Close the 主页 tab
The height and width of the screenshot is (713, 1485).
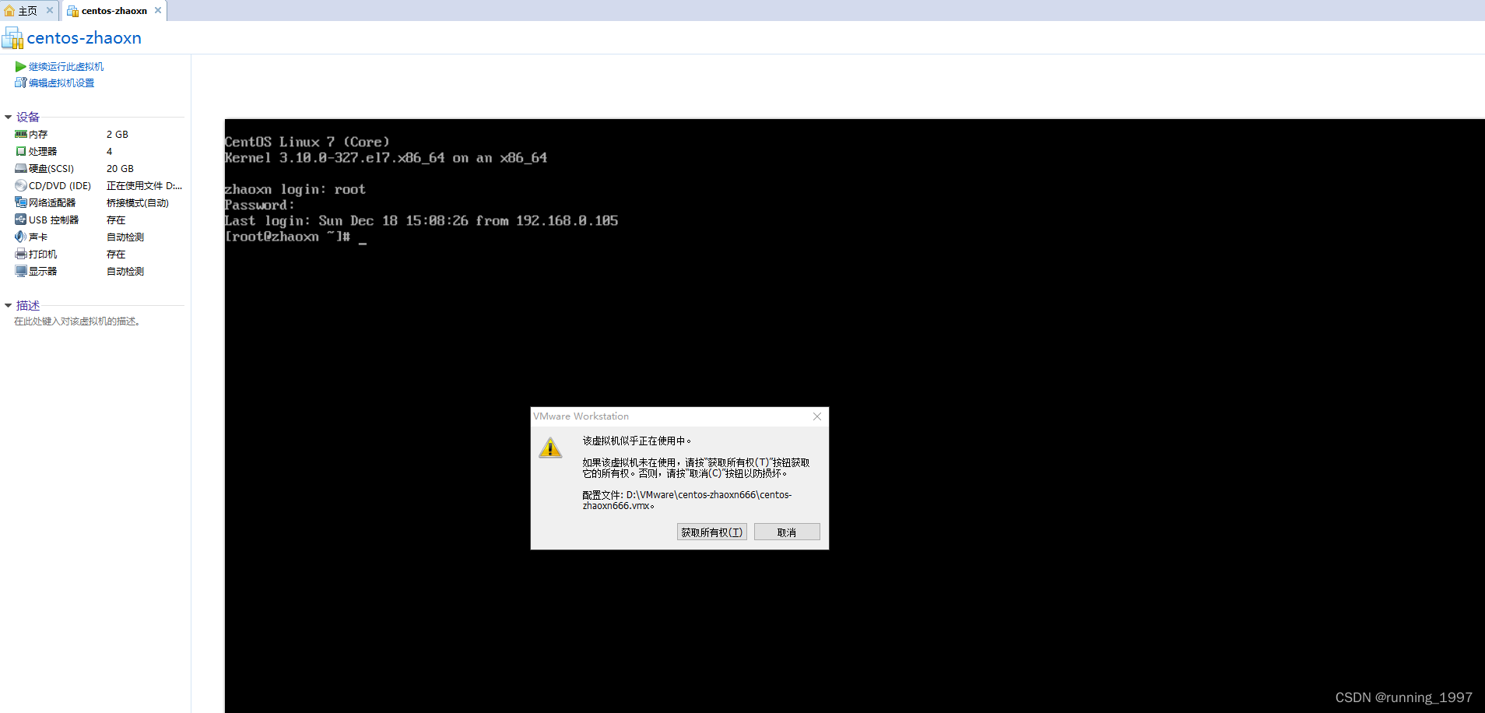pyautogui.click(x=50, y=10)
